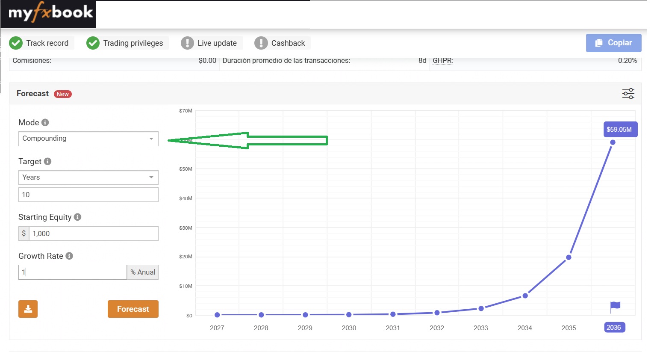Show Starting Equity info tooltip

(77, 217)
